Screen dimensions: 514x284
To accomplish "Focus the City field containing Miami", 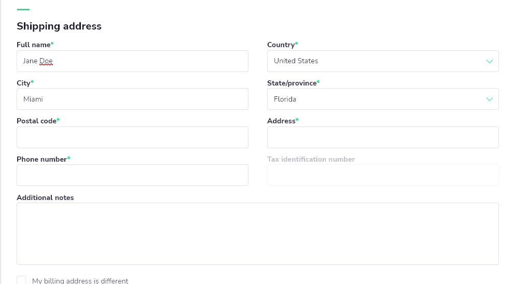I will [x=132, y=99].
